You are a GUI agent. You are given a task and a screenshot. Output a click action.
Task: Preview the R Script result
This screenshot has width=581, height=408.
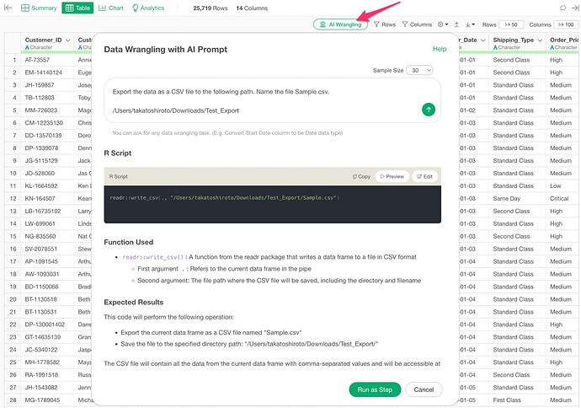click(x=392, y=176)
